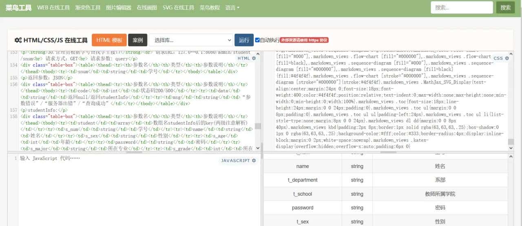This screenshot has width=522, height=226.
Task: Open 渐变色工具 menu item
Action: (x=88, y=8)
